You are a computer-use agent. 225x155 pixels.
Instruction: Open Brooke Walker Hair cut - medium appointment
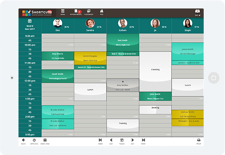pyautogui.click(x=58, y=124)
